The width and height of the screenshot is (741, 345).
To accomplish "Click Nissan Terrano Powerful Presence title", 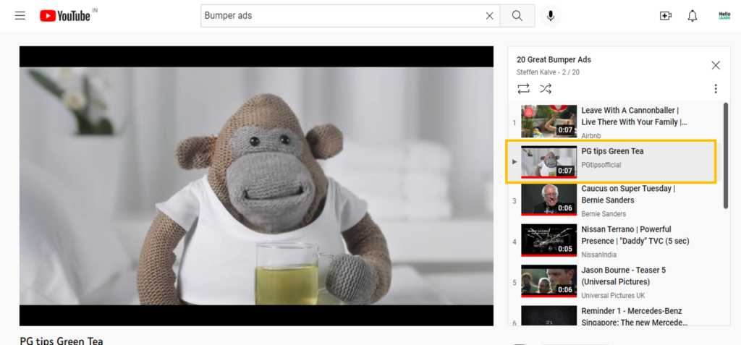I will [x=635, y=235].
